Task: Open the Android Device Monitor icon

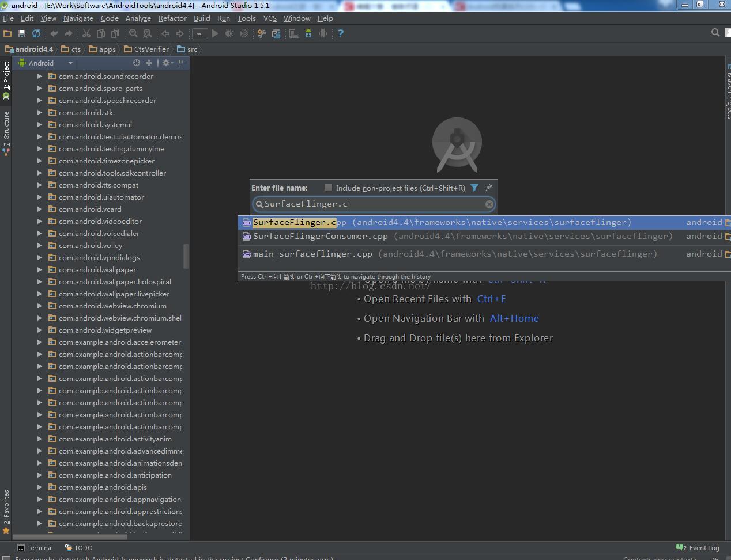Action: 323,33
